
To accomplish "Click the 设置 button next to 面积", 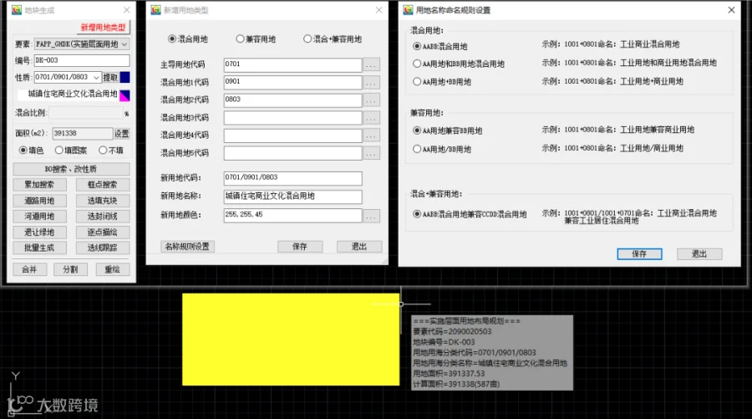I will tap(121, 134).
